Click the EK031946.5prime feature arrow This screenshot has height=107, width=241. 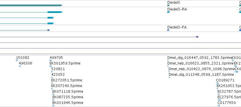tap(54, 106)
